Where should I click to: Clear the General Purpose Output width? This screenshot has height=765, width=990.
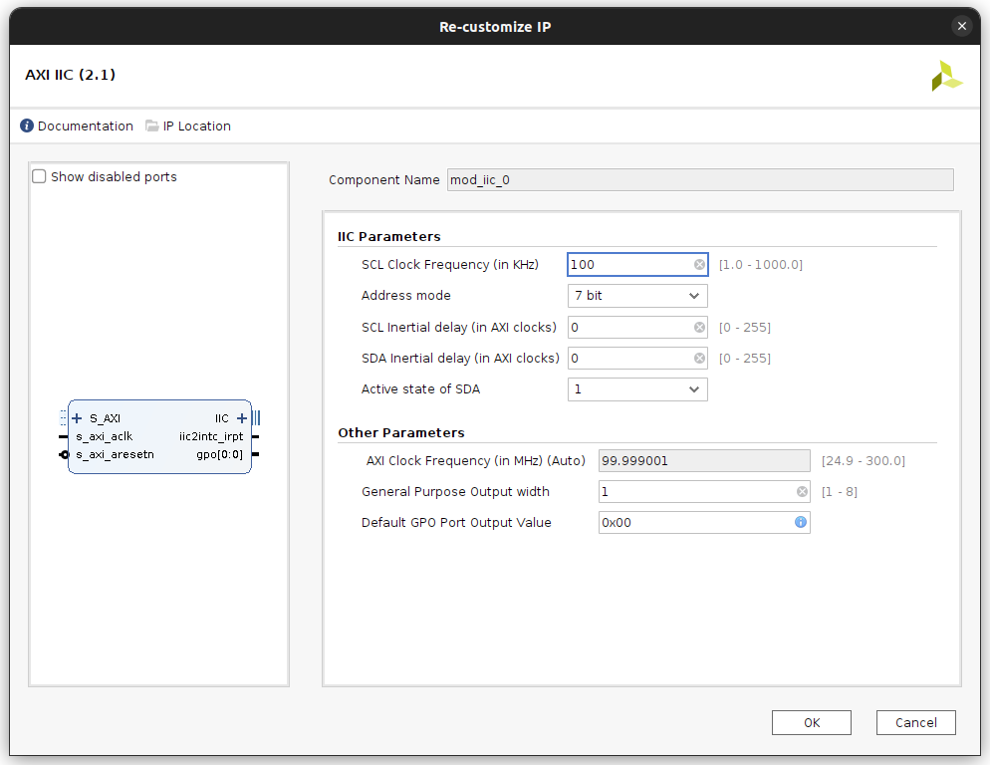(802, 492)
